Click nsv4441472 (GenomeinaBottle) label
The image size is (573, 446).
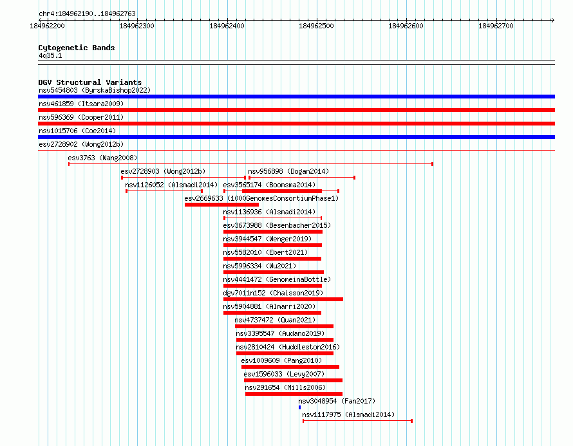277,279
